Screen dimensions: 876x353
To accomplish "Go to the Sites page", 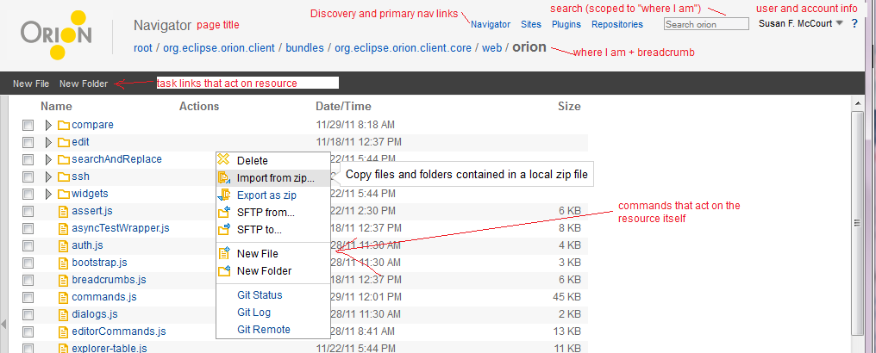I will [531, 24].
